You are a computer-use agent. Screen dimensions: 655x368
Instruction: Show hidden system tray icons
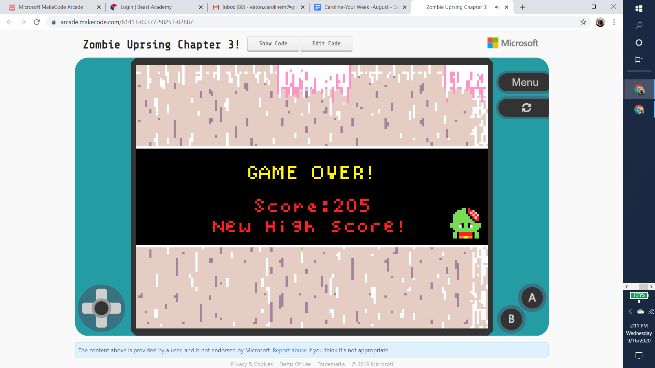pos(630,311)
